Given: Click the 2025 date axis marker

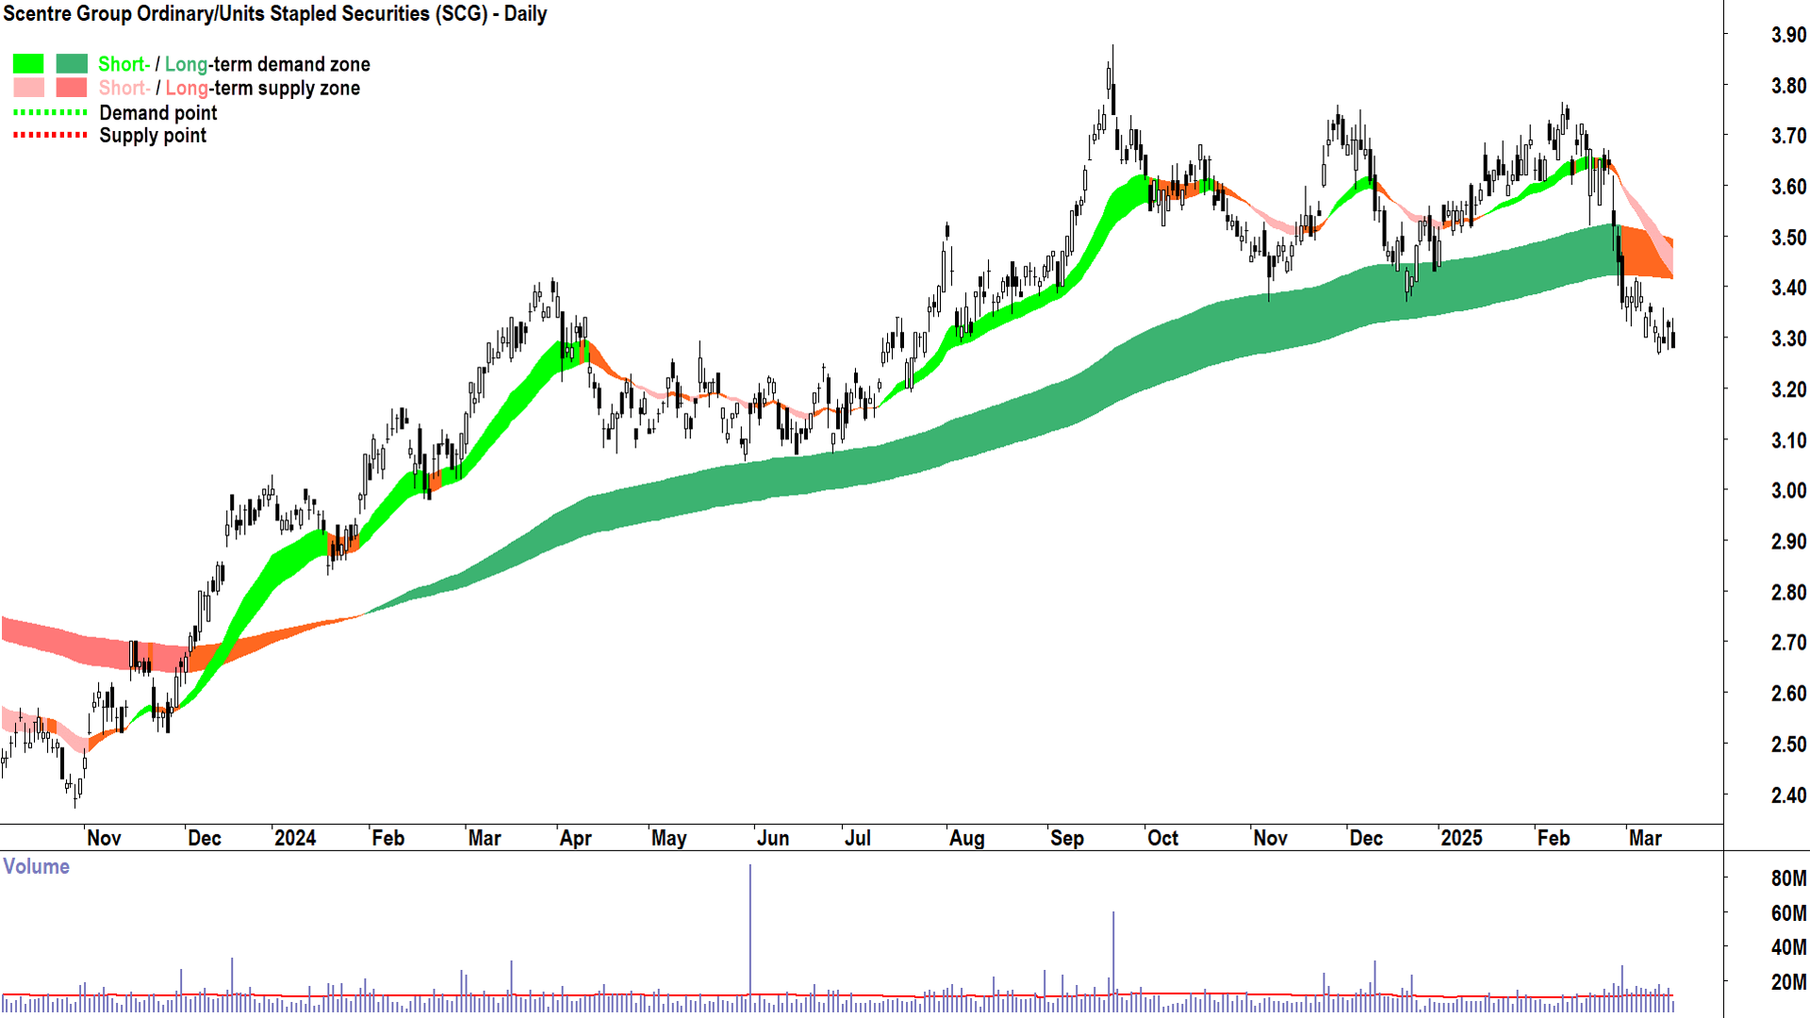Looking at the screenshot, I should 1461,838.
